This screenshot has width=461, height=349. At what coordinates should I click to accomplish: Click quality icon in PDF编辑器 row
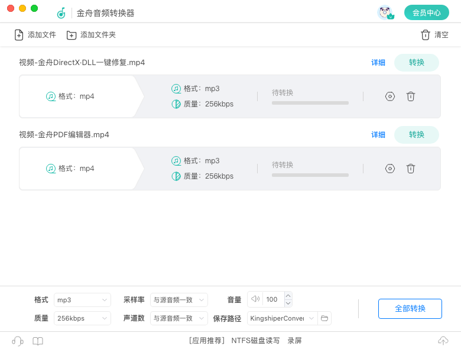pyautogui.click(x=176, y=176)
